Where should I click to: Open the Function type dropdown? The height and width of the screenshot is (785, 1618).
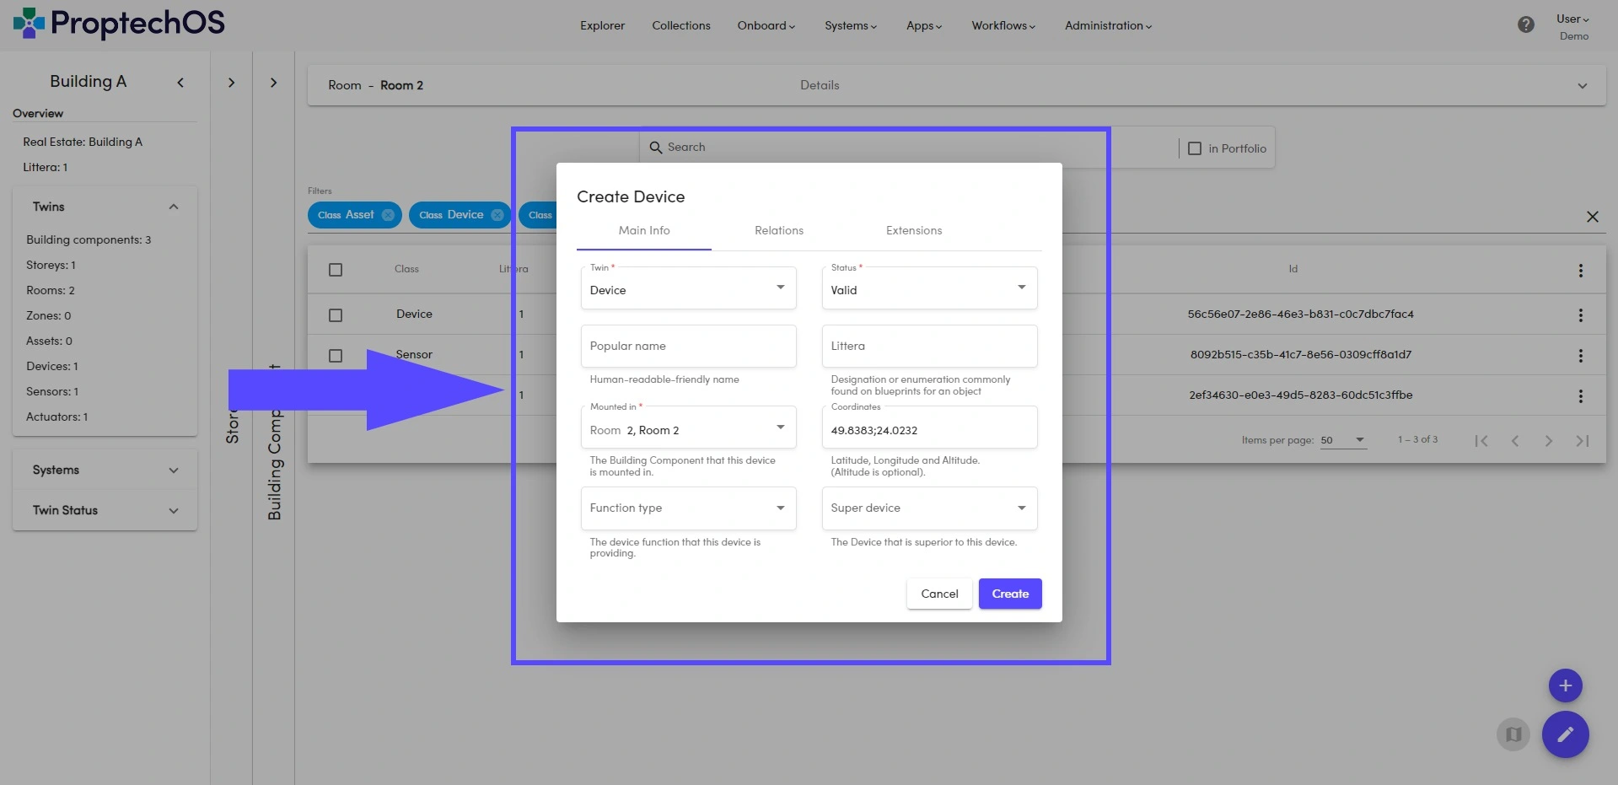click(688, 508)
